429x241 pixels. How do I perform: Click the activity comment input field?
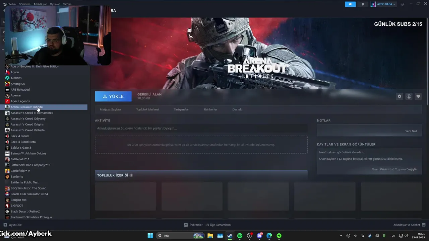point(201,128)
